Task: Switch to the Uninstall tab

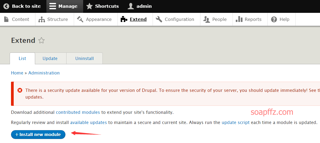Action: pos(84,58)
